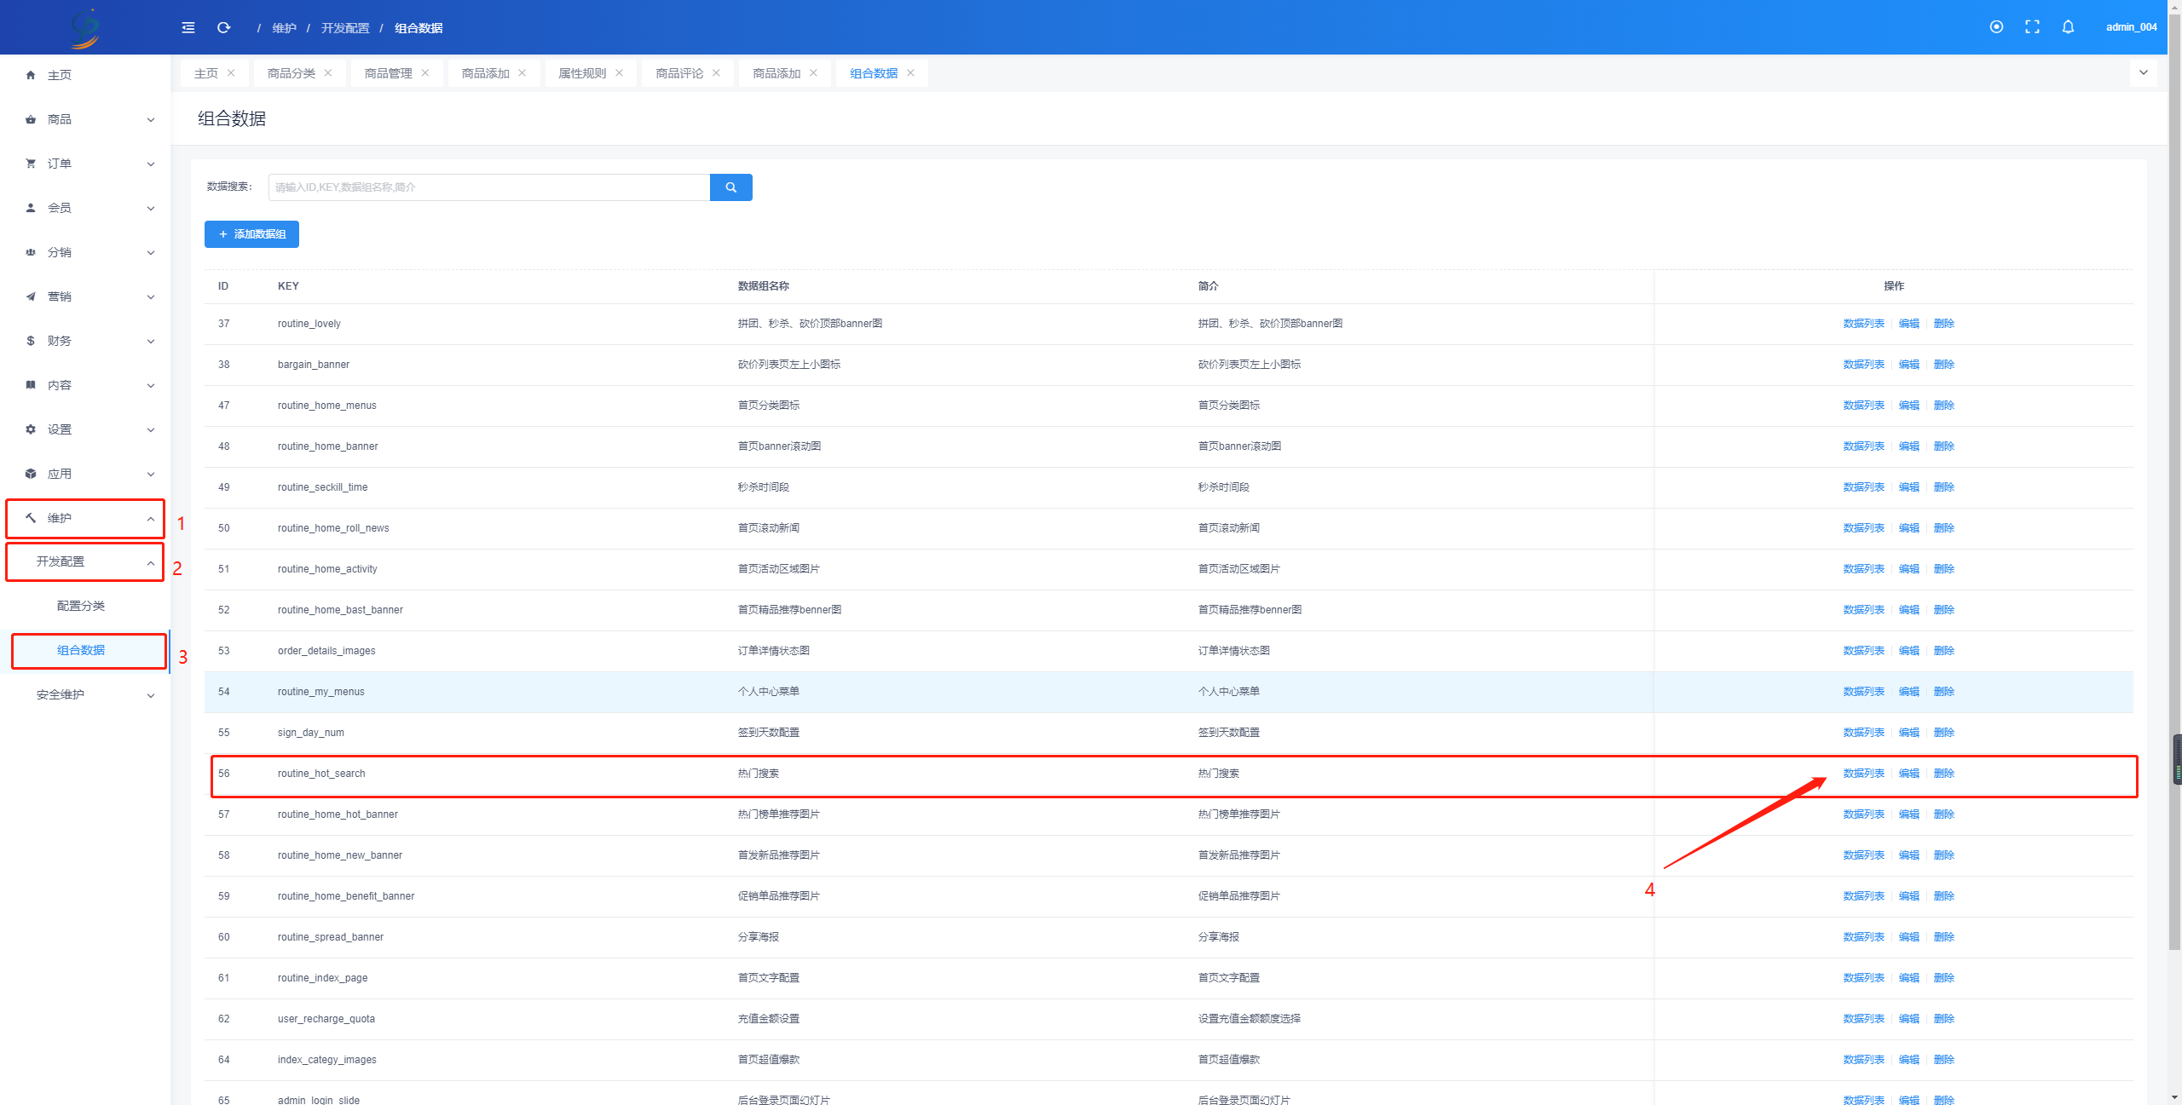Click the 数据搜索 input field

[489, 187]
